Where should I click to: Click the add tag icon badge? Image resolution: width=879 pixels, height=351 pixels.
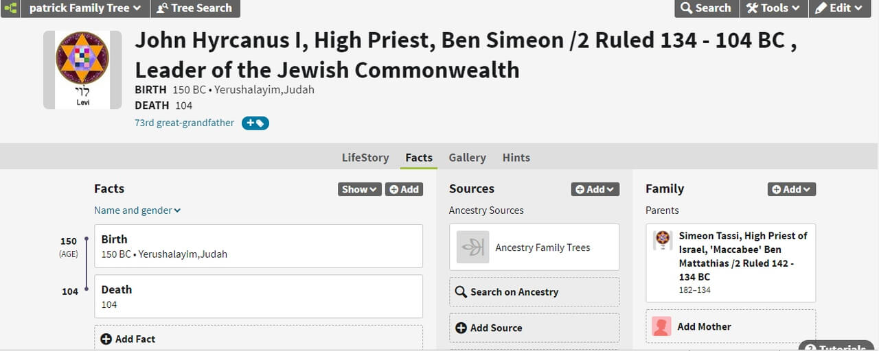click(255, 123)
